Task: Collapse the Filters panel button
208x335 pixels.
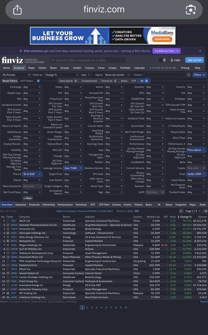Action: click(199, 75)
